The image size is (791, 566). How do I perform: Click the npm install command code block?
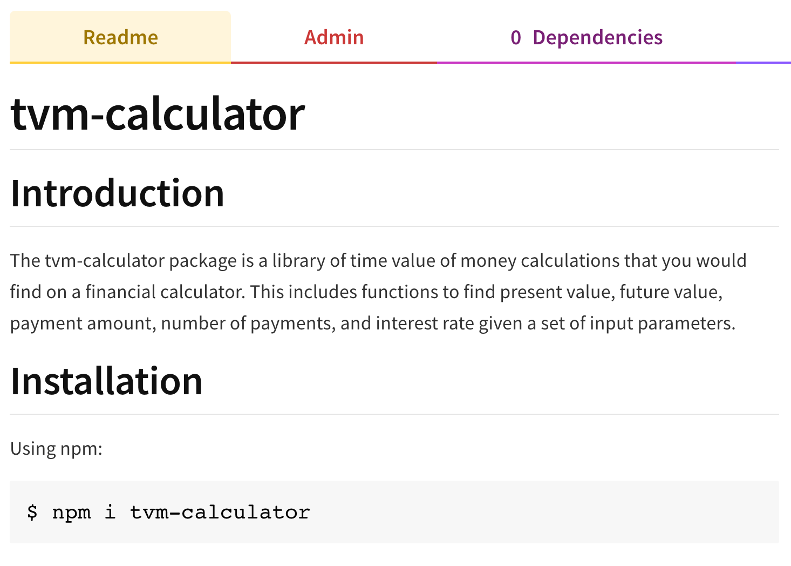tap(394, 512)
